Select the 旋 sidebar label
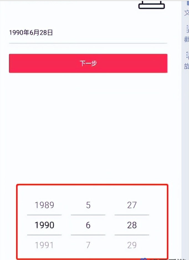189x260 pixels. click(x=187, y=66)
